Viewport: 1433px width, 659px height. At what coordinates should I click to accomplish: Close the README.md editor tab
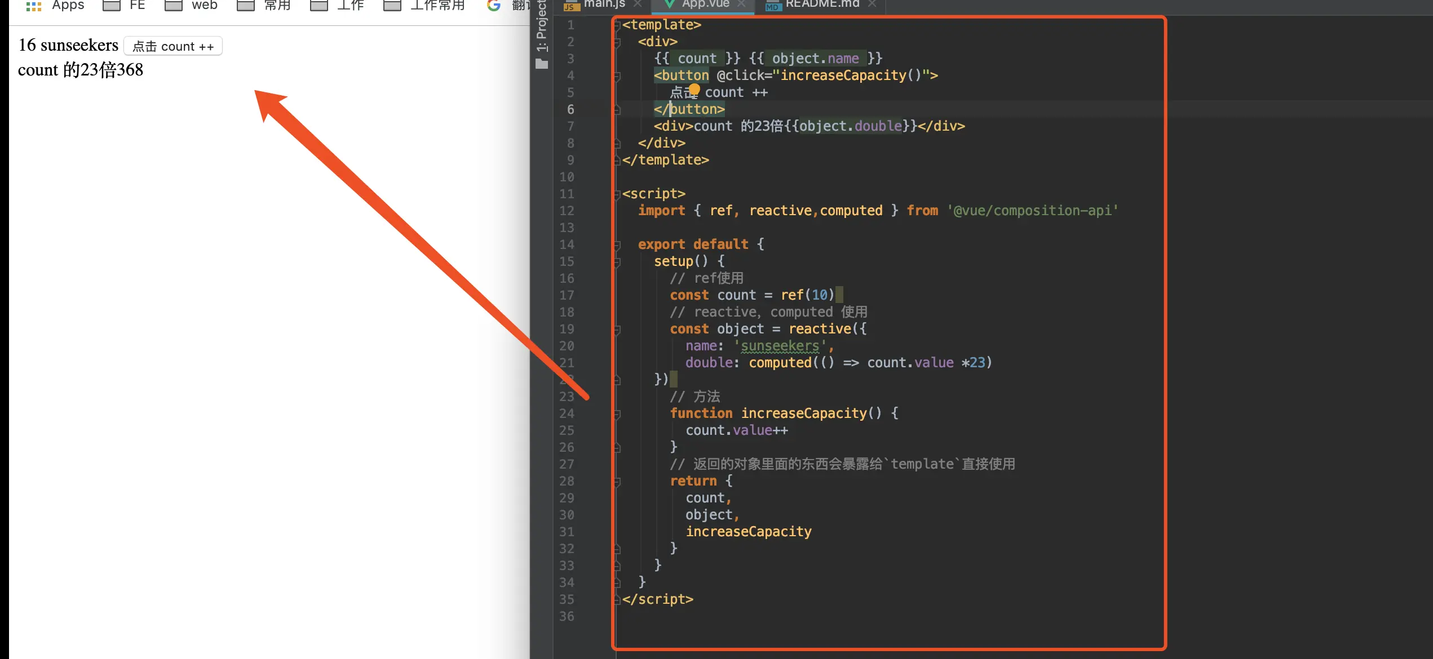click(872, 4)
